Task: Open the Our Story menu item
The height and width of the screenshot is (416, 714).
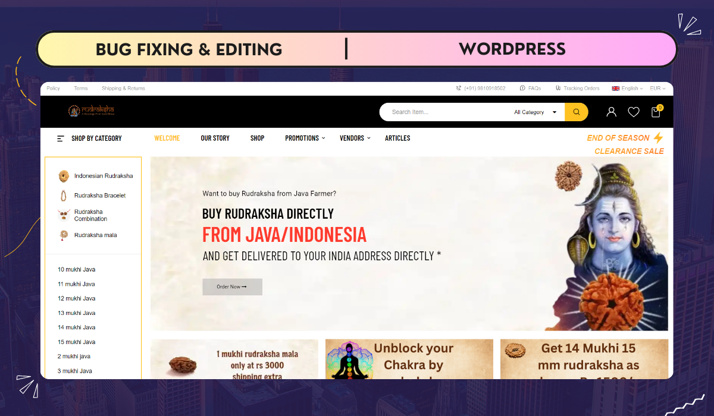Action: pyautogui.click(x=215, y=138)
